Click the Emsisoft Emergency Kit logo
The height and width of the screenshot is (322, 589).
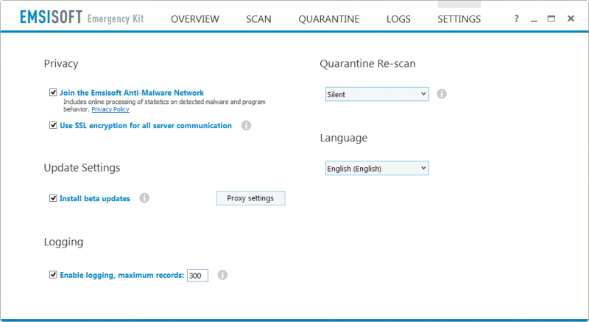(x=82, y=18)
